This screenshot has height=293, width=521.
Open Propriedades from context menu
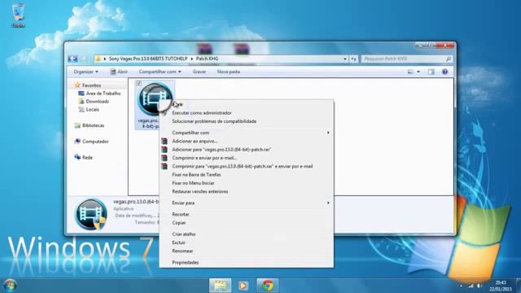point(247,262)
